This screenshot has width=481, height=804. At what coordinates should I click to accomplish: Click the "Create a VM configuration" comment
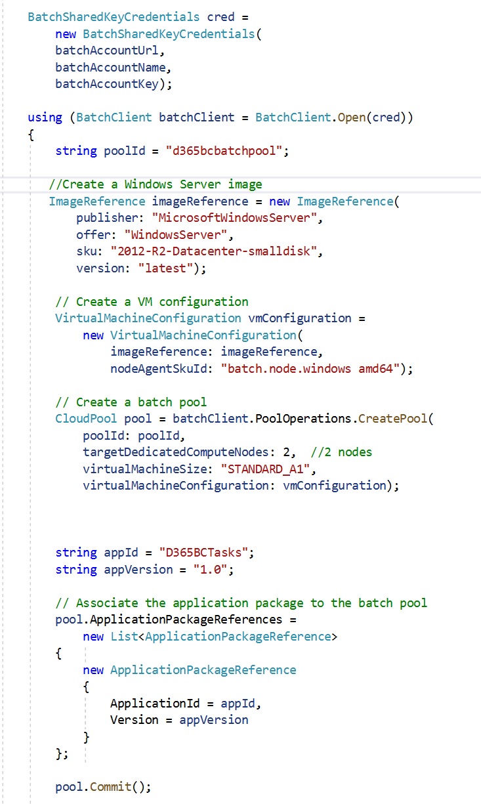[152, 302]
